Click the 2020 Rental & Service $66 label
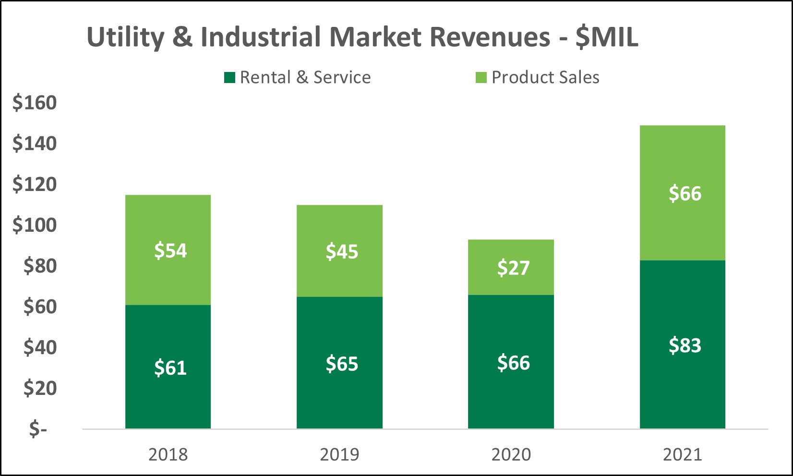793x476 pixels. [513, 363]
